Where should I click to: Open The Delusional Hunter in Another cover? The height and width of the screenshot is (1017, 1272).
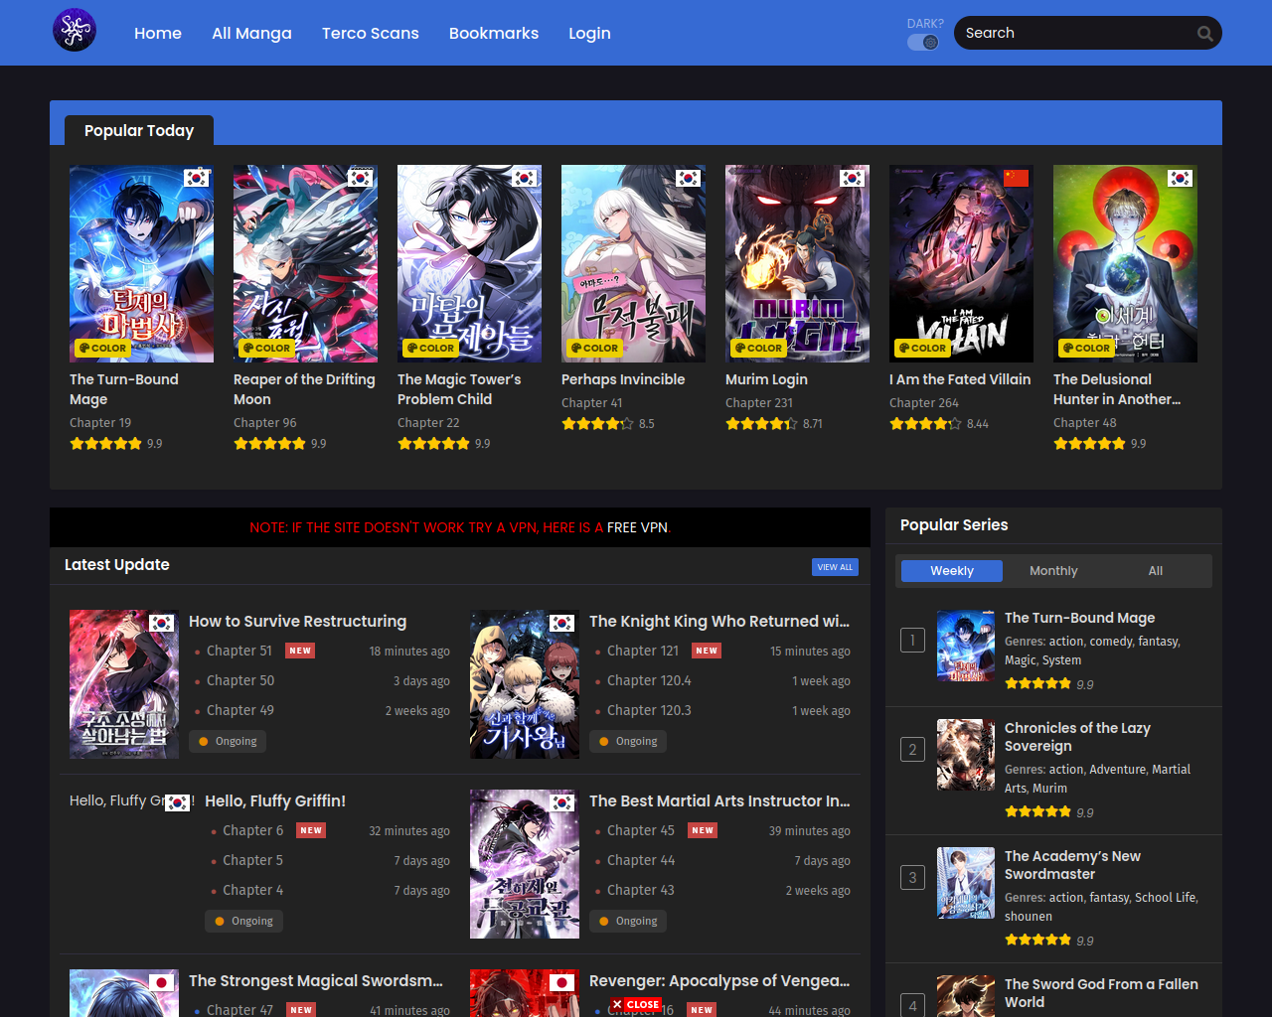point(1125,263)
